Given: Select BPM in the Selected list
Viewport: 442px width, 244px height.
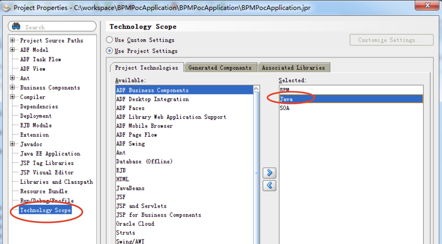Looking at the screenshot, I should (x=351, y=90).
